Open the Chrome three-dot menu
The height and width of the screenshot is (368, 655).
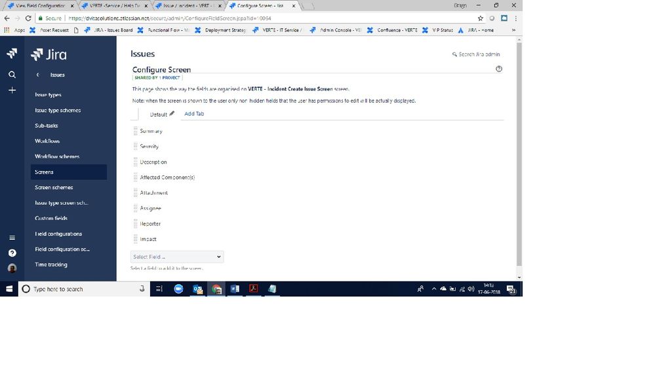[x=516, y=18]
